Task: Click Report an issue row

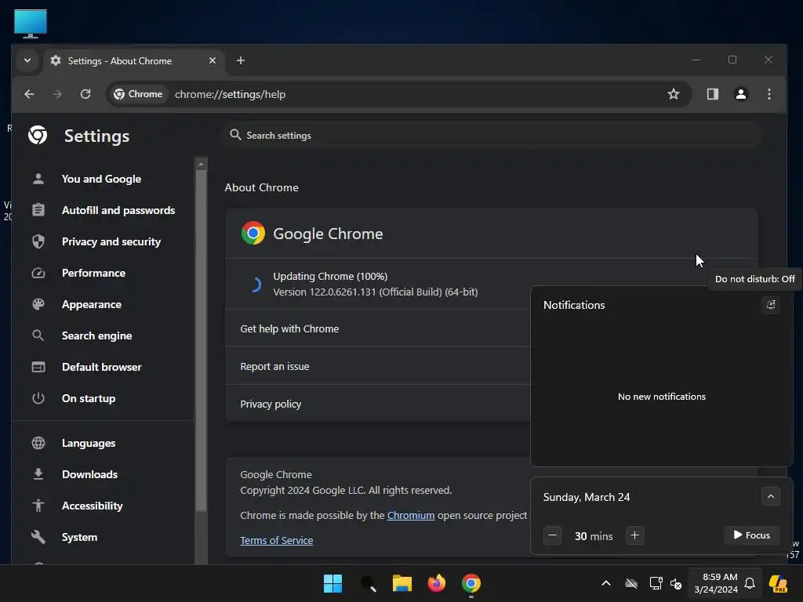Action: point(378,367)
